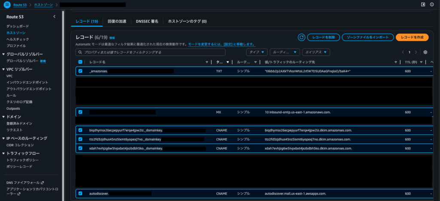440x201 pixels.
Task: Collapse the VPC リゾルバー sidebar section
Action: 3,69
